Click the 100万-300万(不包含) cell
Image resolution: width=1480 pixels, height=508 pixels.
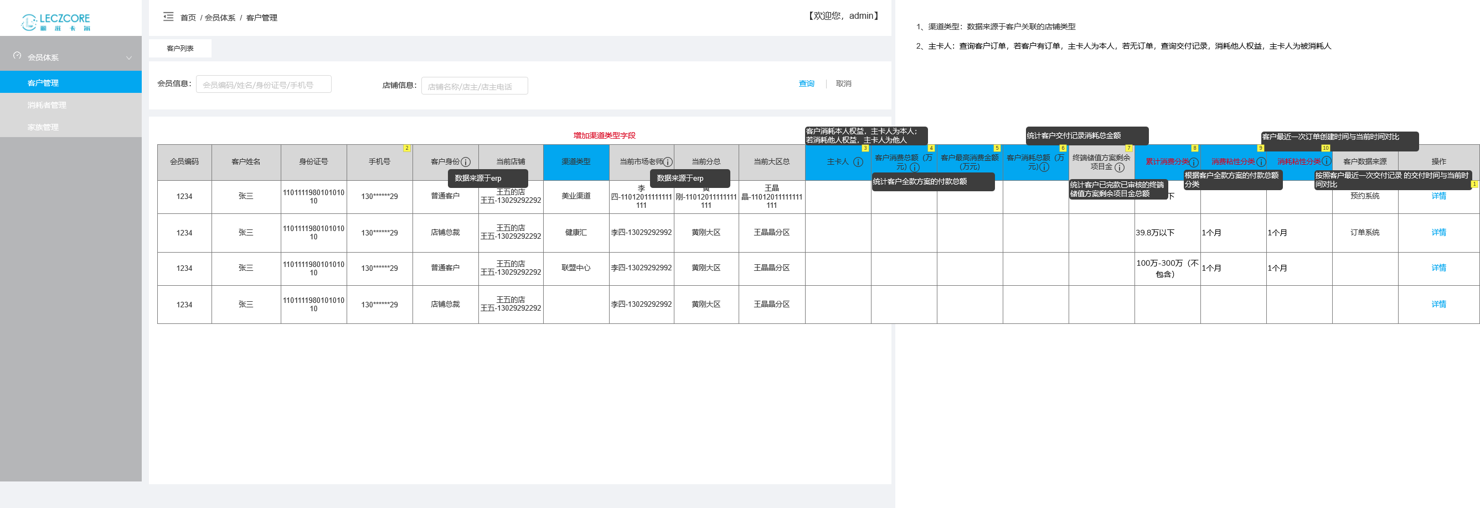1167,268
